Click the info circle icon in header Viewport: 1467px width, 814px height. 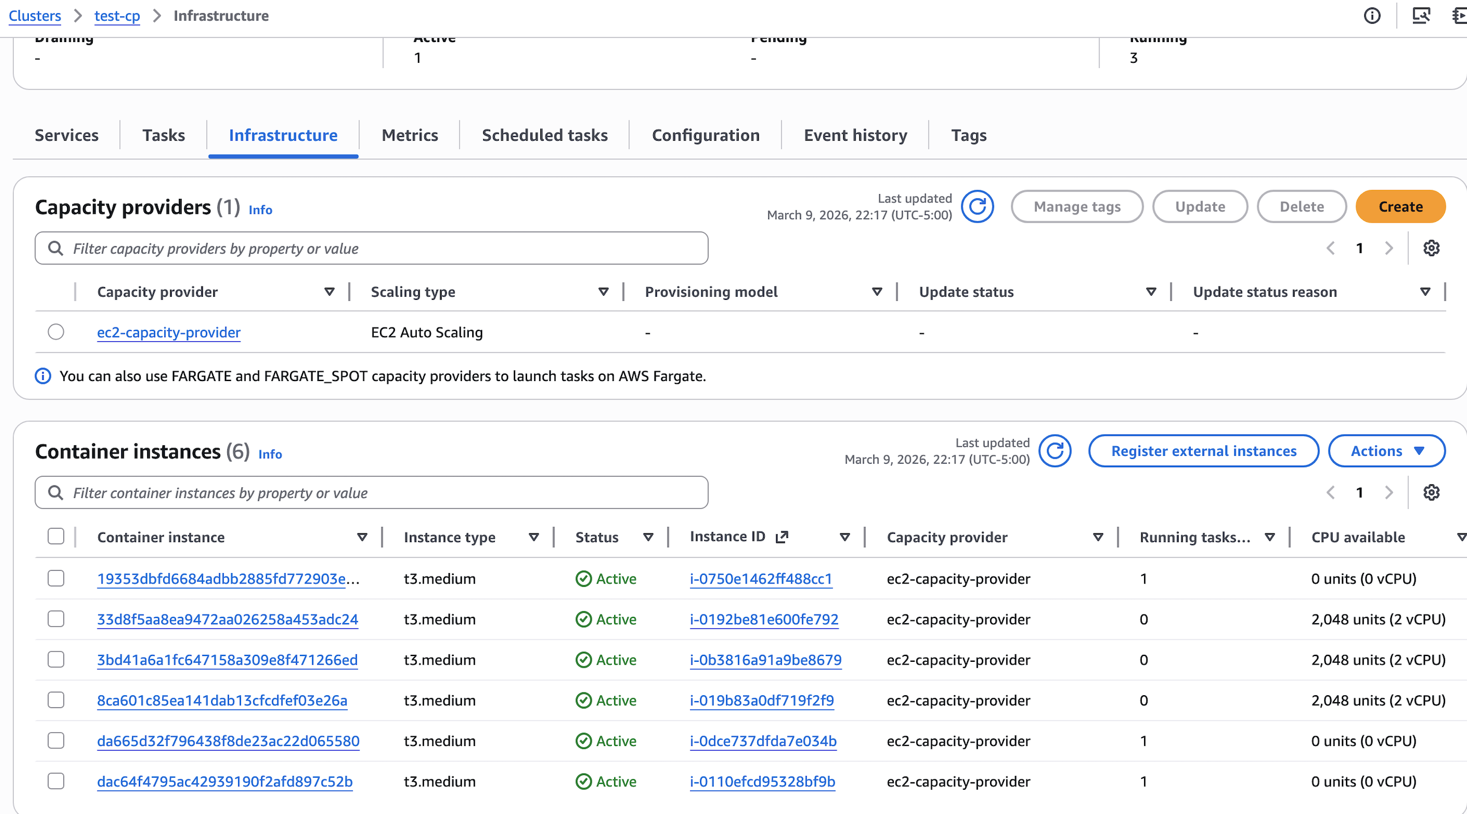click(x=1372, y=16)
